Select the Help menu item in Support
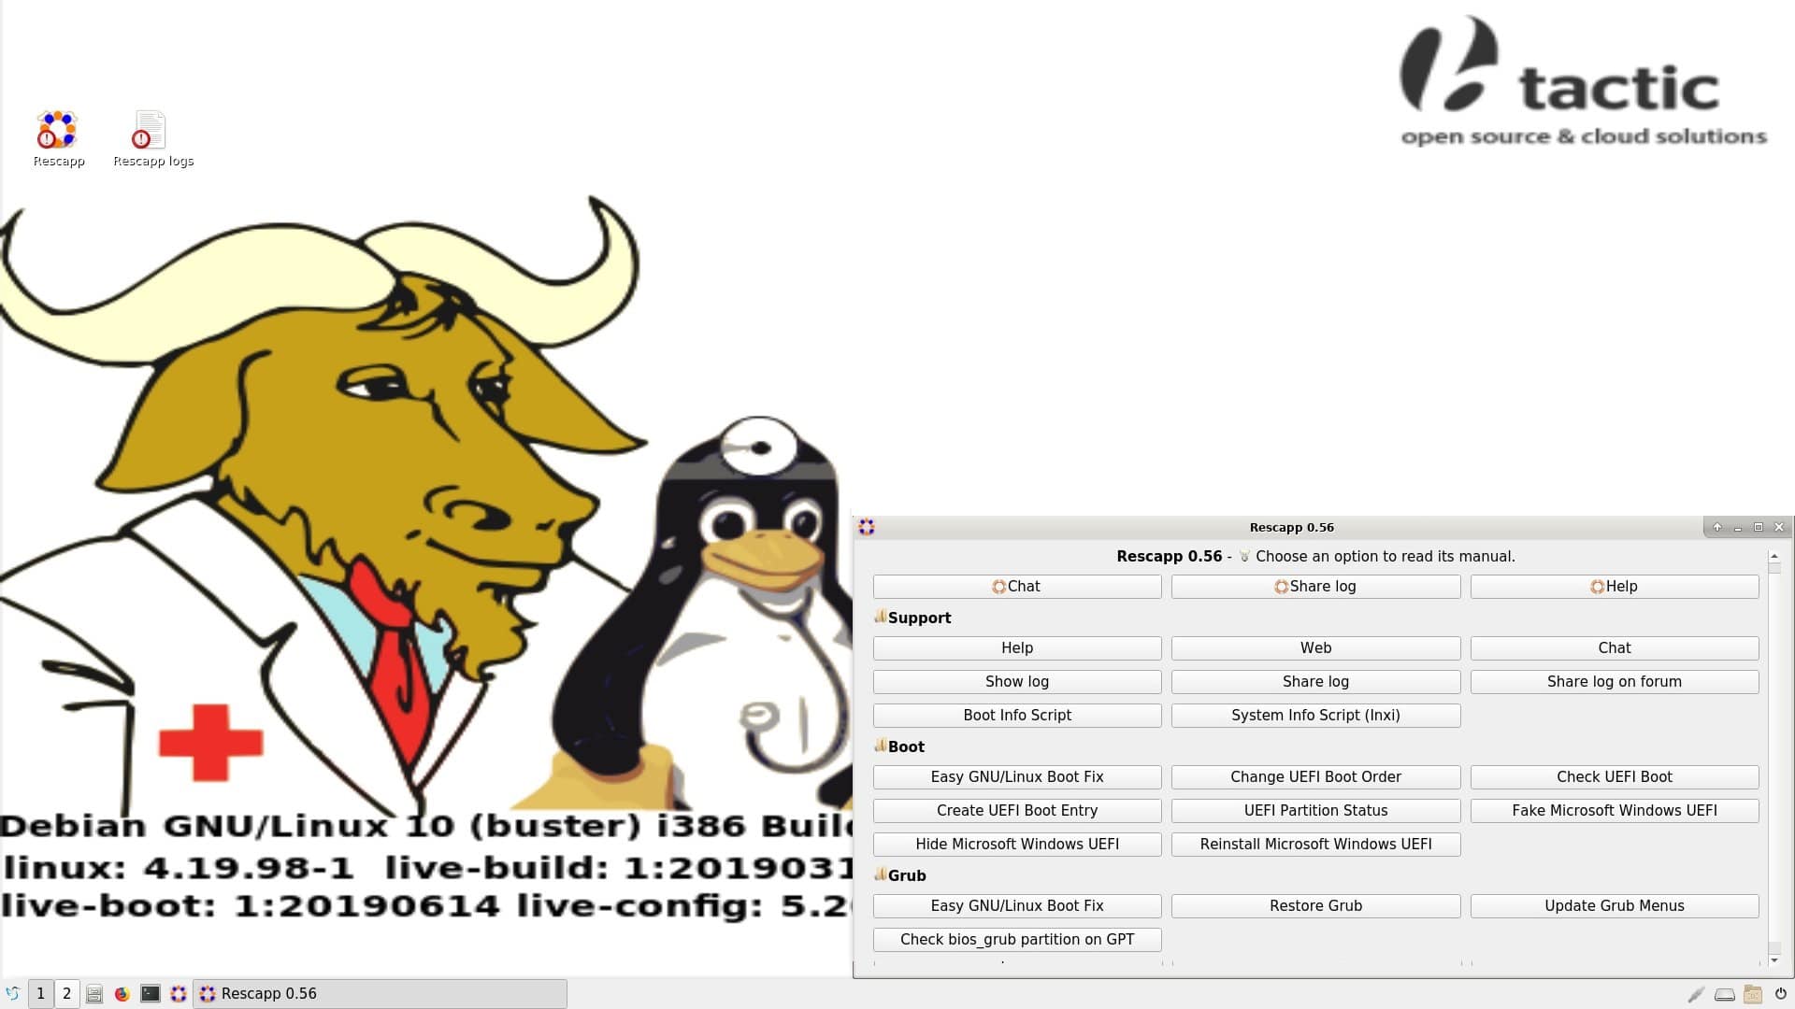Image resolution: width=1795 pixels, height=1009 pixels. [1017, 647]
